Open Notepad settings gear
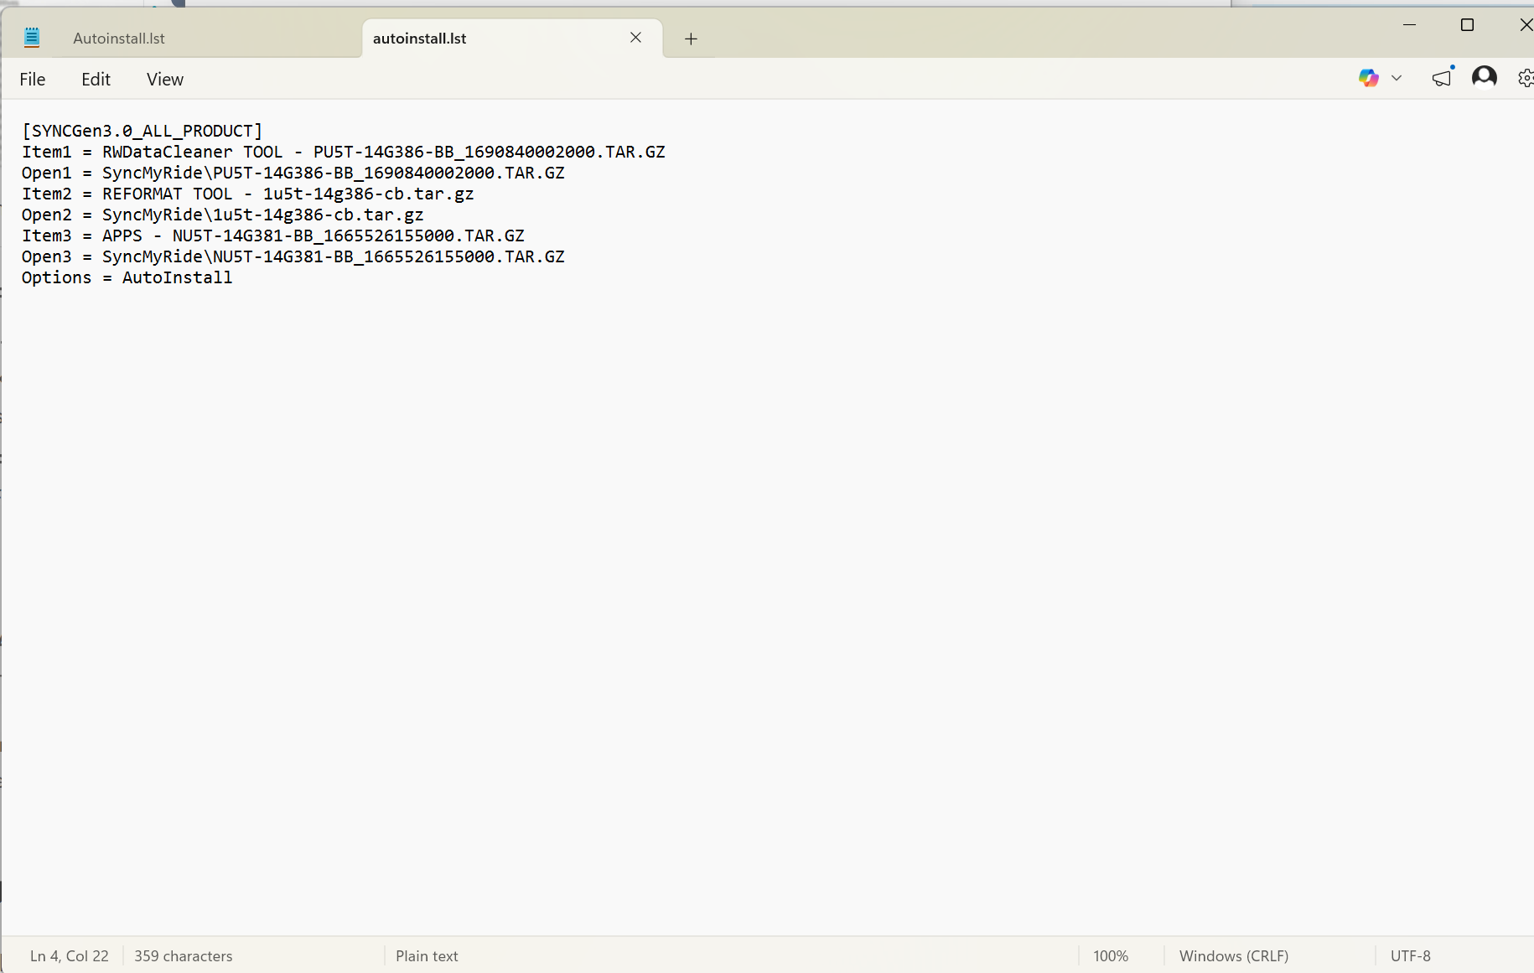This screenshot has height=973, width=1534. (x=1525, y=78)
